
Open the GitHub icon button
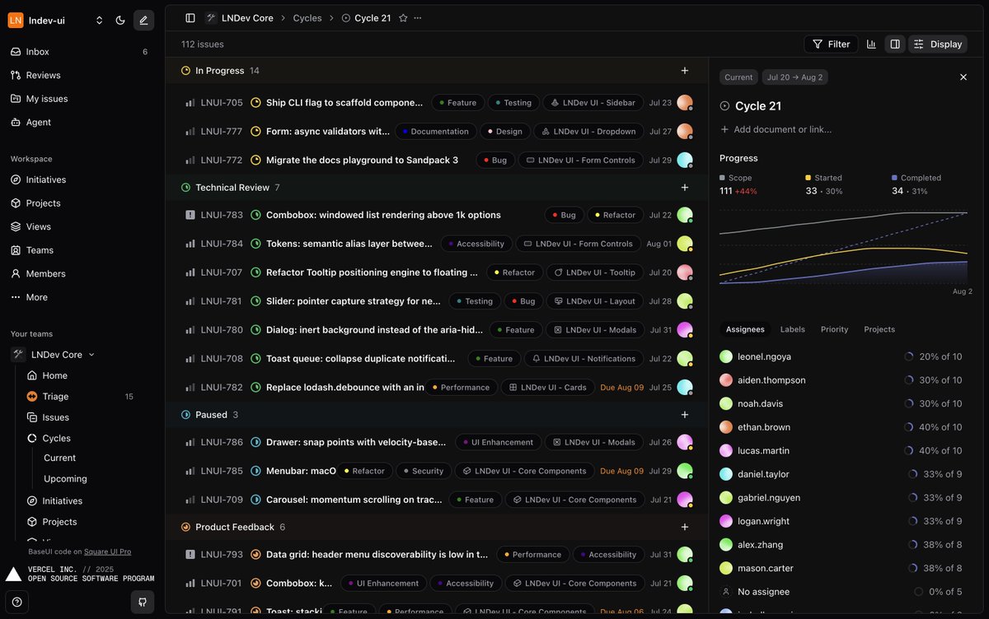[143, 602]
